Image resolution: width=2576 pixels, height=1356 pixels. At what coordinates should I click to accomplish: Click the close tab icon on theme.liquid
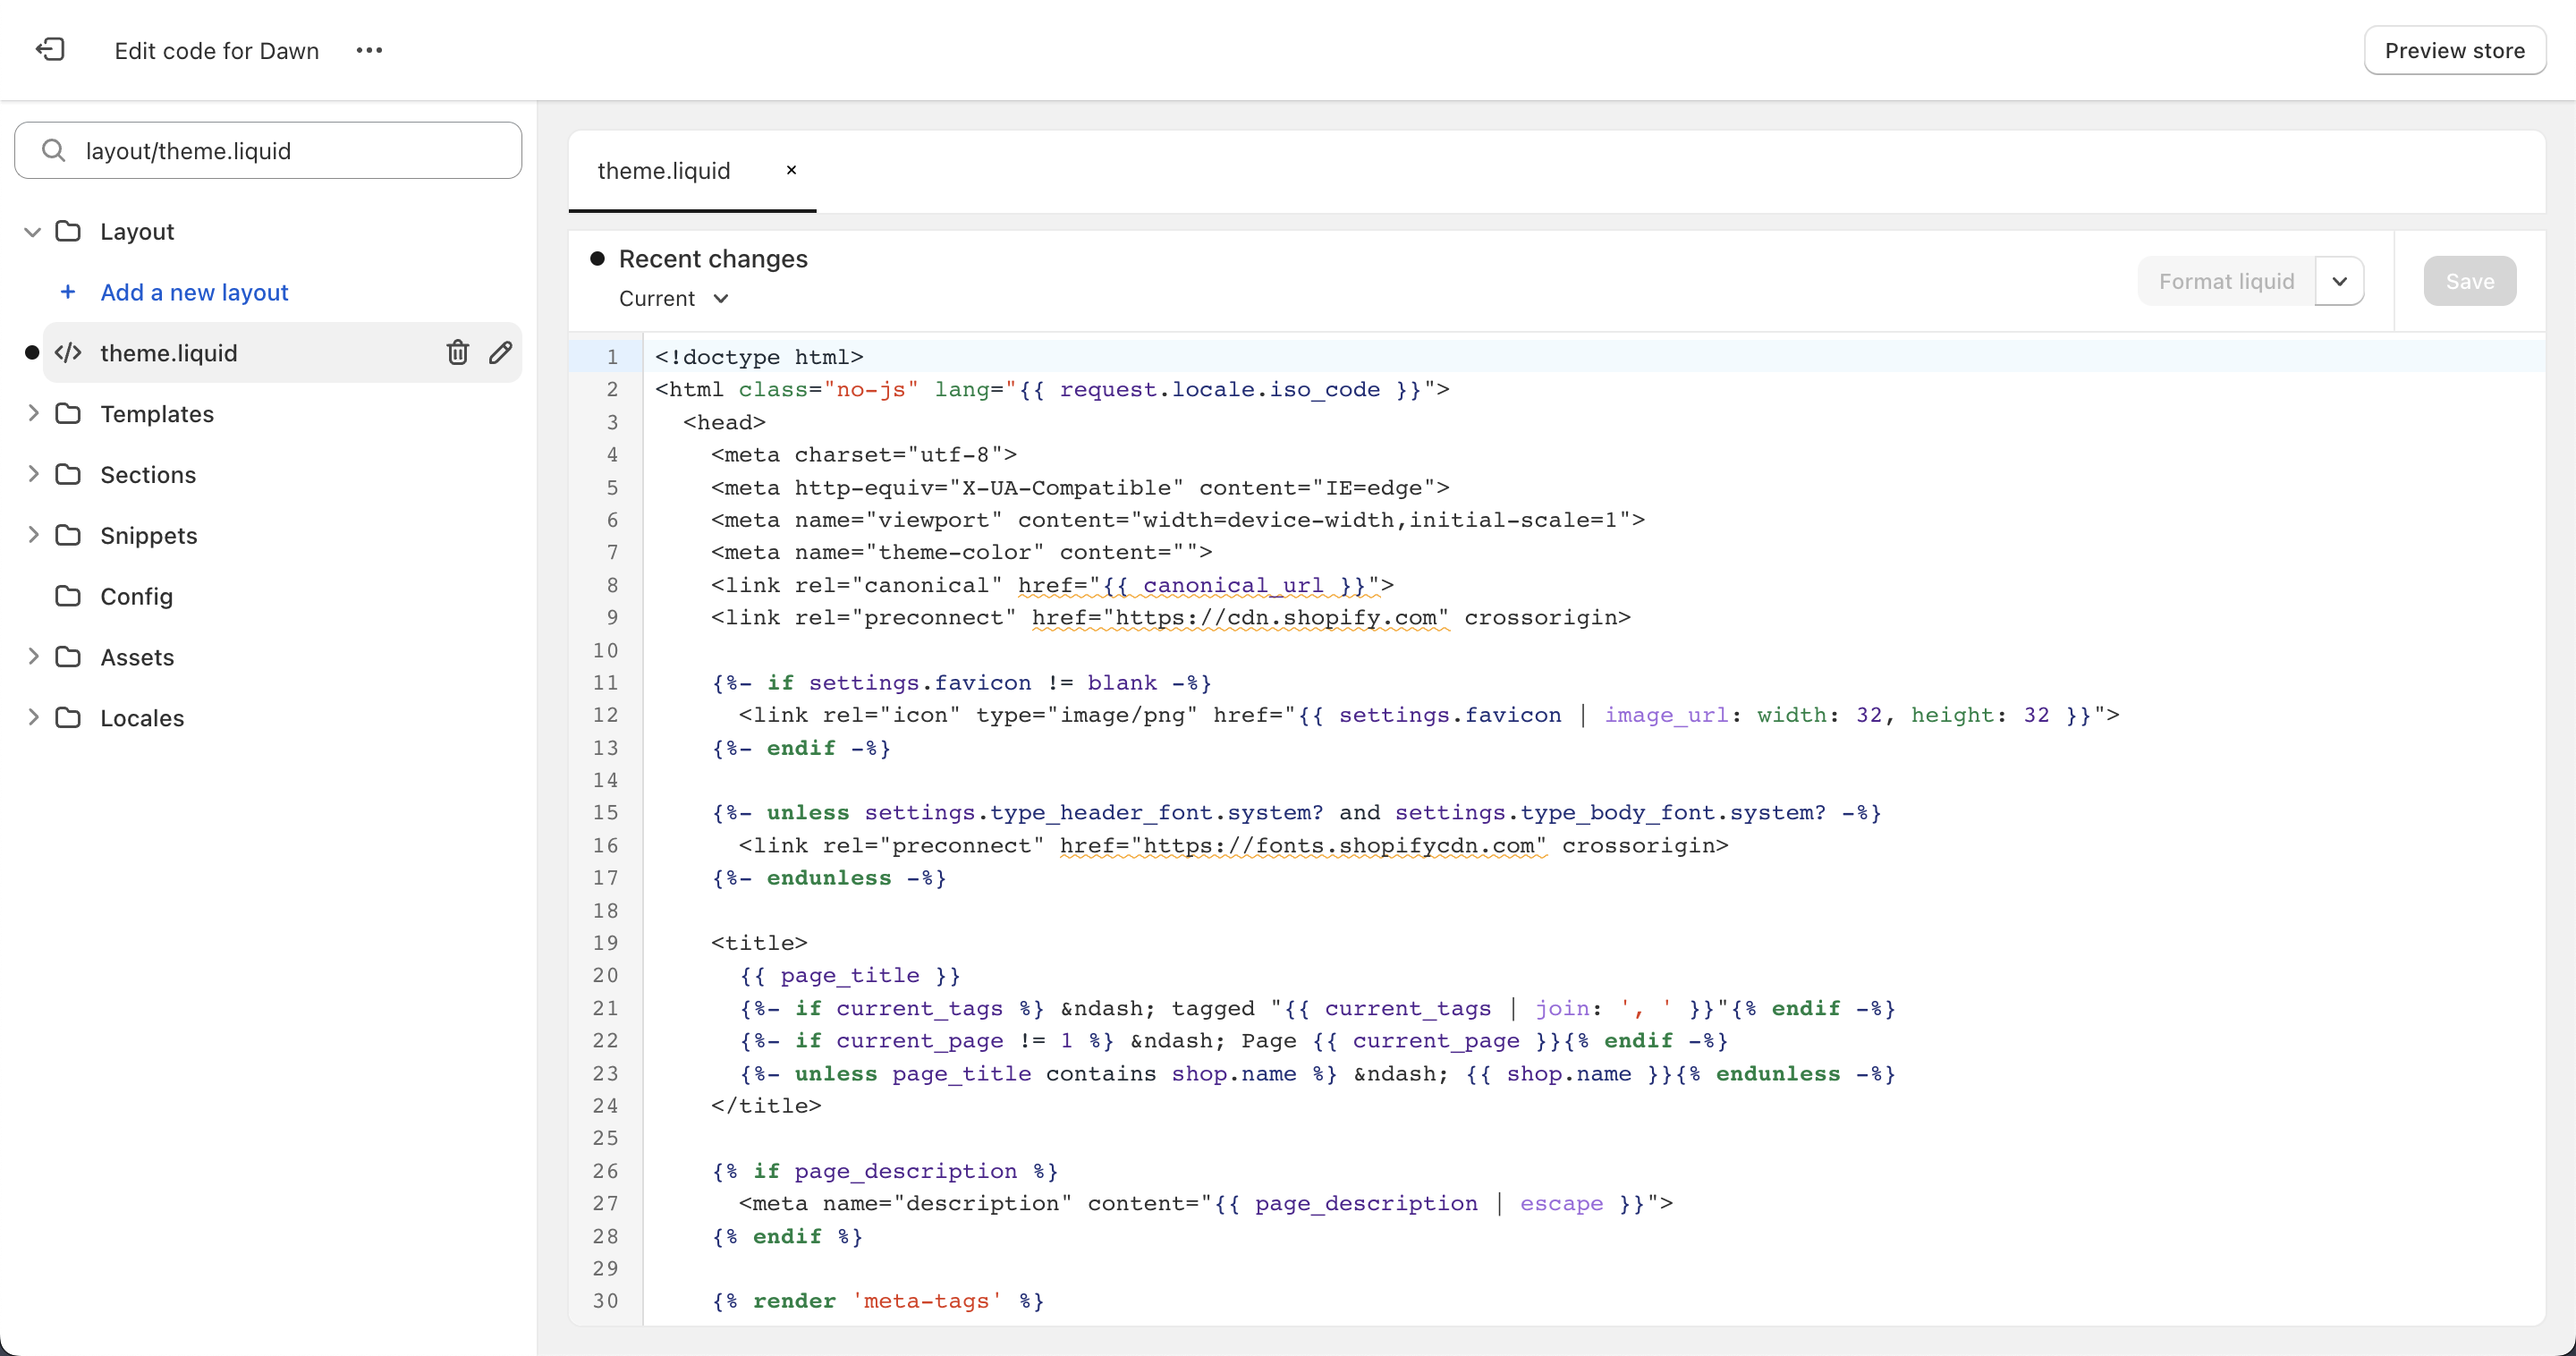[791, 170]
